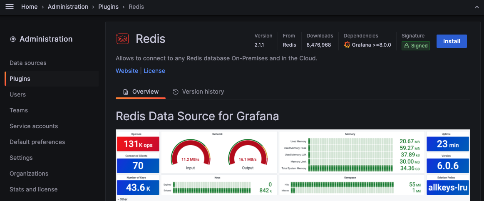Click the Used Memory bar in Memory panel
This screenshot has height=201, width=484.
coord(351,141)
